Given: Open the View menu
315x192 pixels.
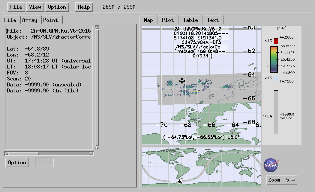Looking at the screenshot, I should (35, 7).
